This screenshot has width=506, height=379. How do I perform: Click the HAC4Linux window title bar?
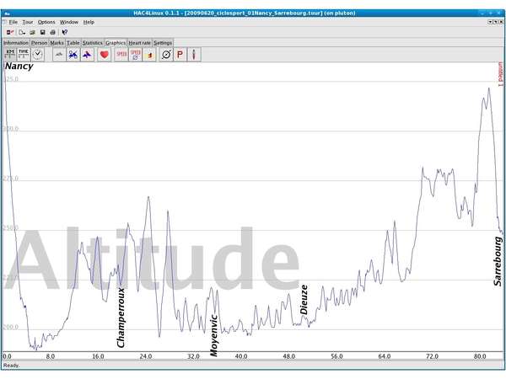(245, 13)
